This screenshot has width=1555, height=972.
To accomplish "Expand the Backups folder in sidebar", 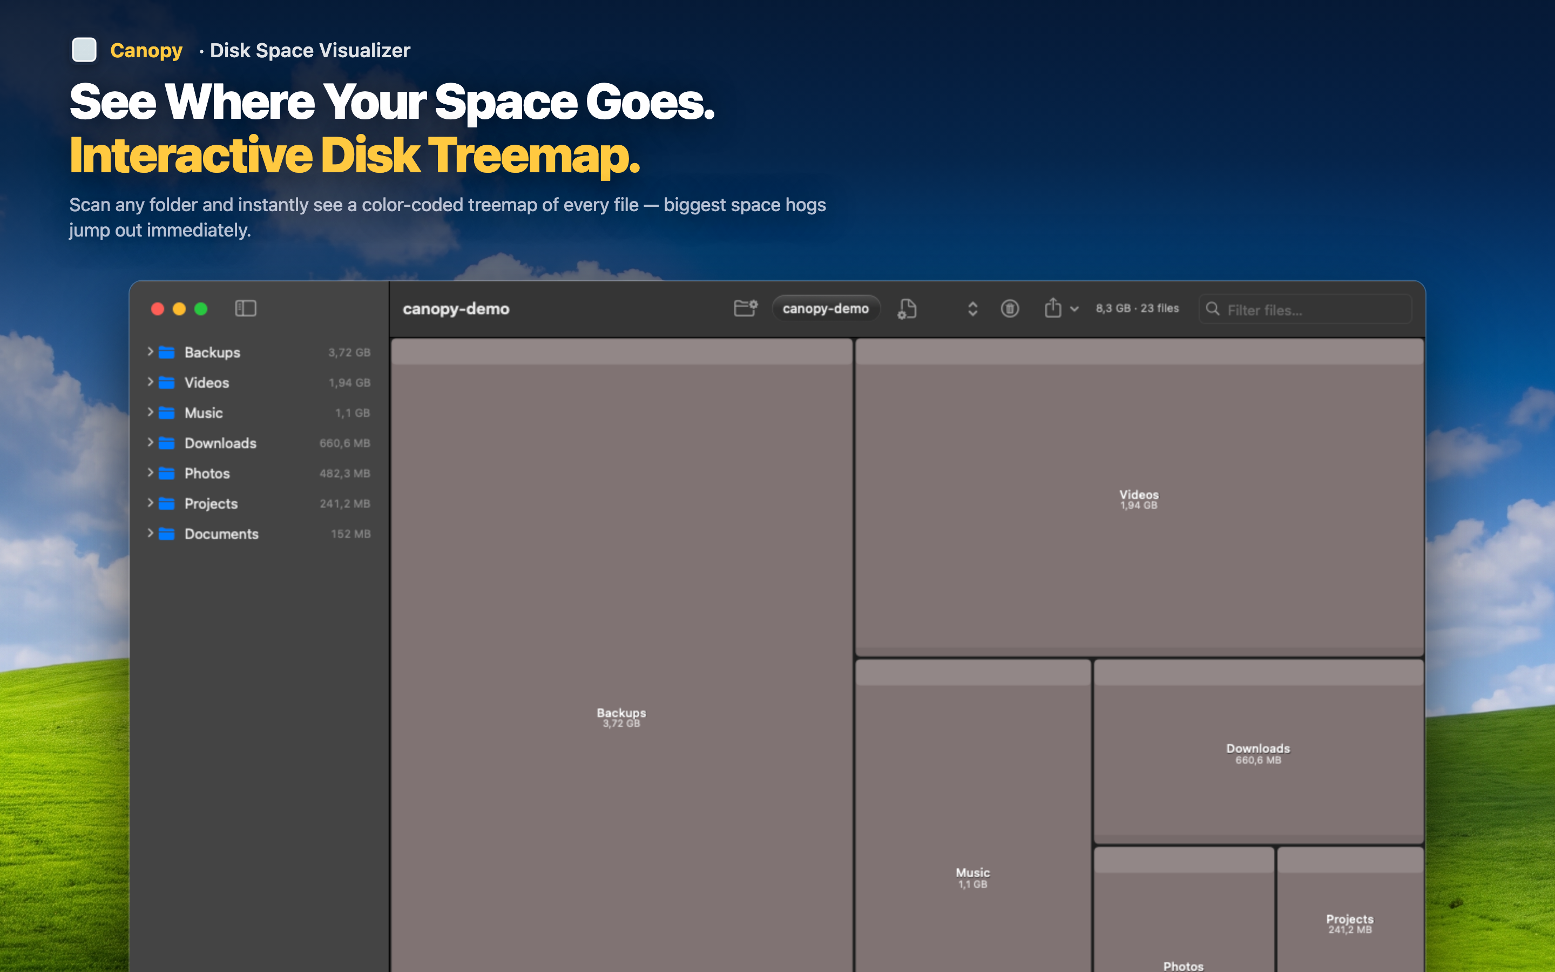I will point(150,352).
